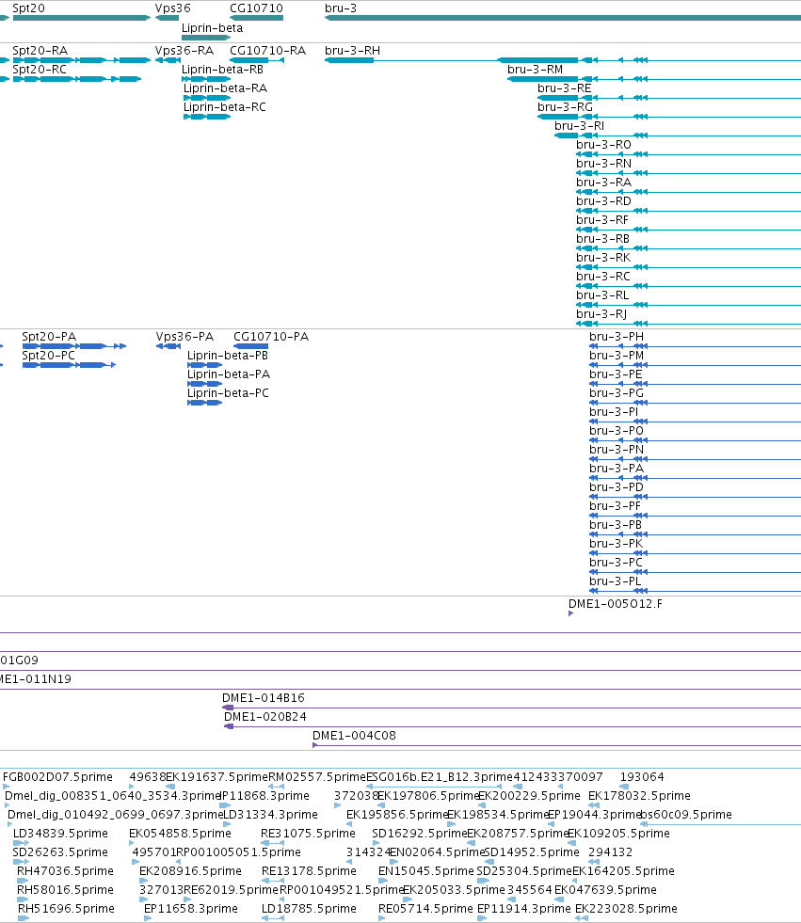The height and width of the screenshot is (923, 801).
Task: Open the DME1-004C08 BAC label
Action: tap(354, 736)
